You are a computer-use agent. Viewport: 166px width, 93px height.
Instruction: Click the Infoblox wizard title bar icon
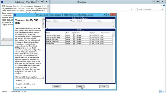pos(15,15)
